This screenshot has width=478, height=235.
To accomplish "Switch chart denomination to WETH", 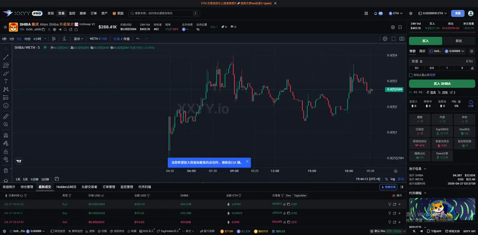I will (94, 39).
